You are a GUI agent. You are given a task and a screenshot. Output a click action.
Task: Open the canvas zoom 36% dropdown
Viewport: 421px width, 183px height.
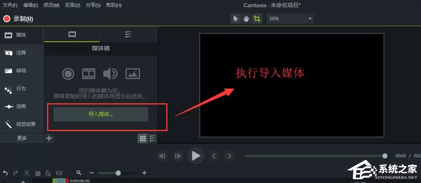click(x=290, y=19)
